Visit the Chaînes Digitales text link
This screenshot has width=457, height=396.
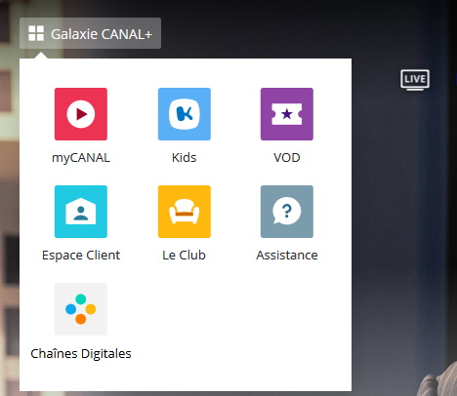(x=81, y=354)
